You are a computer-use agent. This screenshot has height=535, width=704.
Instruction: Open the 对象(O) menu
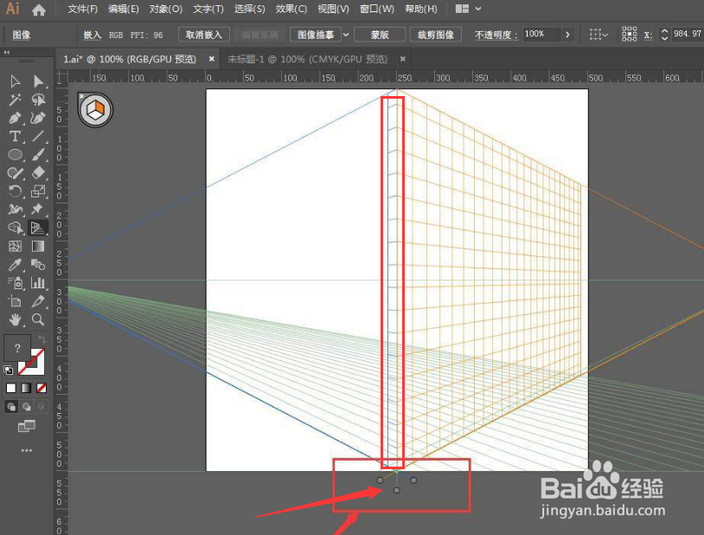point(166,9)
